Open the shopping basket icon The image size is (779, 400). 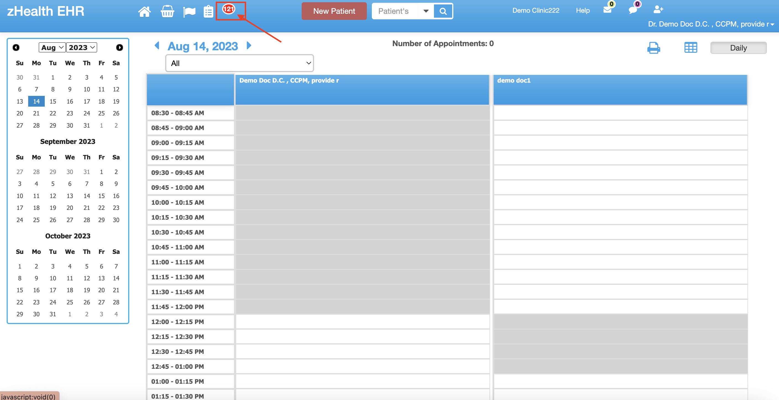click(x=167, y=12)
